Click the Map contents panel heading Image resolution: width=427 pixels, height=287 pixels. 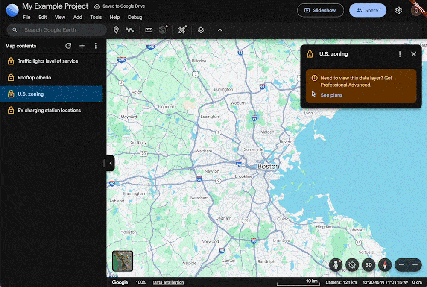20,46
